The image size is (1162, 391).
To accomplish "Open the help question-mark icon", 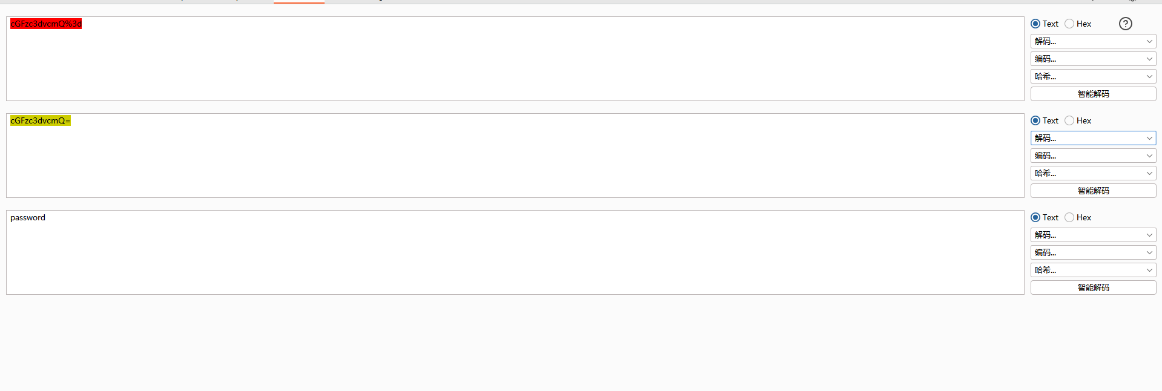I will [x=1125, y=24].
